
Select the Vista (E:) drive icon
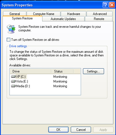(x=13, y=81)
